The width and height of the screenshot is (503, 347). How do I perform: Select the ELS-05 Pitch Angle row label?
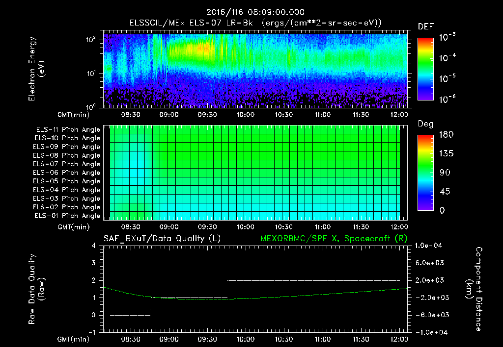[x=67, y=181]
